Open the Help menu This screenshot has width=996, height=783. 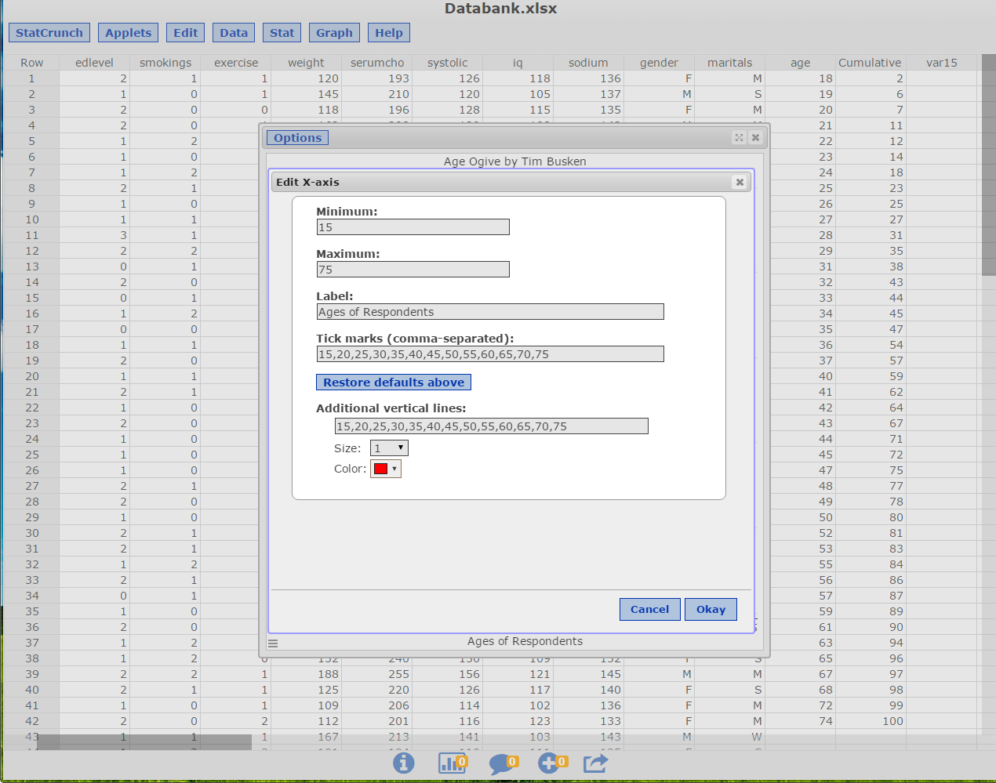coord(389,33)
